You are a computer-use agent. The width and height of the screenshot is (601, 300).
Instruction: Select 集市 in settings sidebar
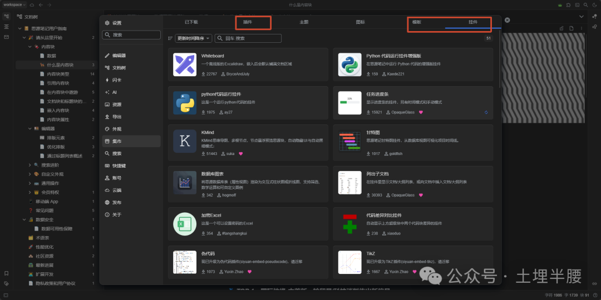point(131,141)
